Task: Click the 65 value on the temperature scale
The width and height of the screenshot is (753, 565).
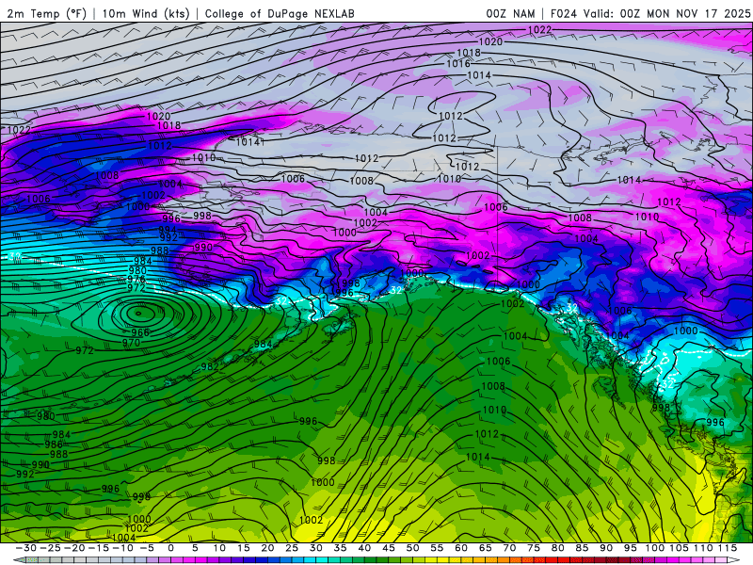Action: (x=485, y=548)
